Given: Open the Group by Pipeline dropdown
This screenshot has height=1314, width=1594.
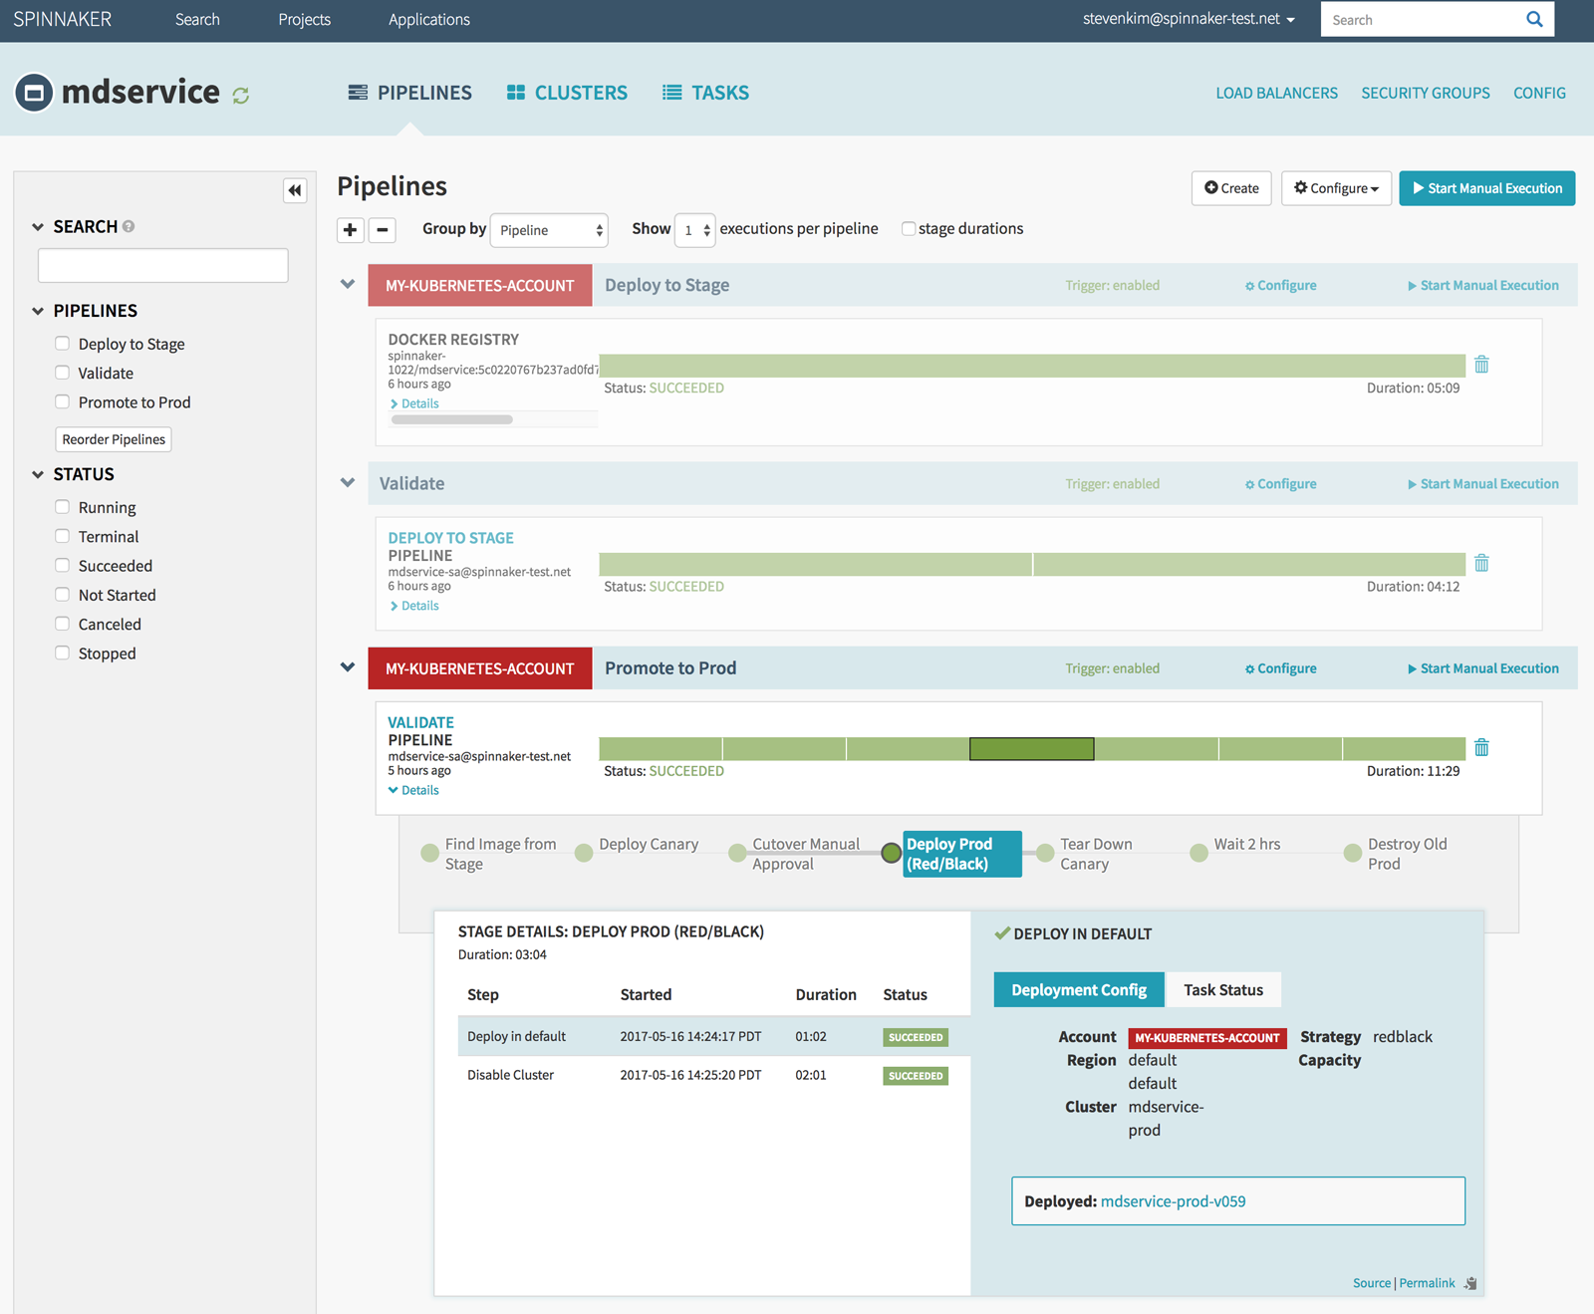Looking at the screenshot, I should coord(549,230).
